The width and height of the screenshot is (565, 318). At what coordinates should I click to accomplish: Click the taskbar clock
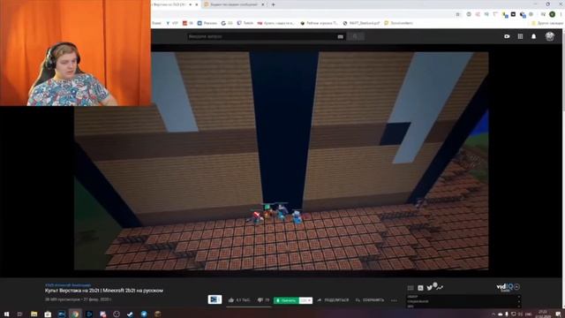tap(543, 314)
